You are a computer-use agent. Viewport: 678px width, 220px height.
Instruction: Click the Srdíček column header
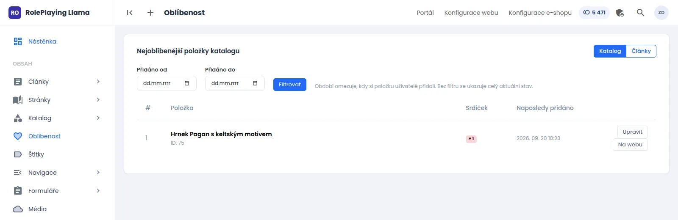pos(477,108)
